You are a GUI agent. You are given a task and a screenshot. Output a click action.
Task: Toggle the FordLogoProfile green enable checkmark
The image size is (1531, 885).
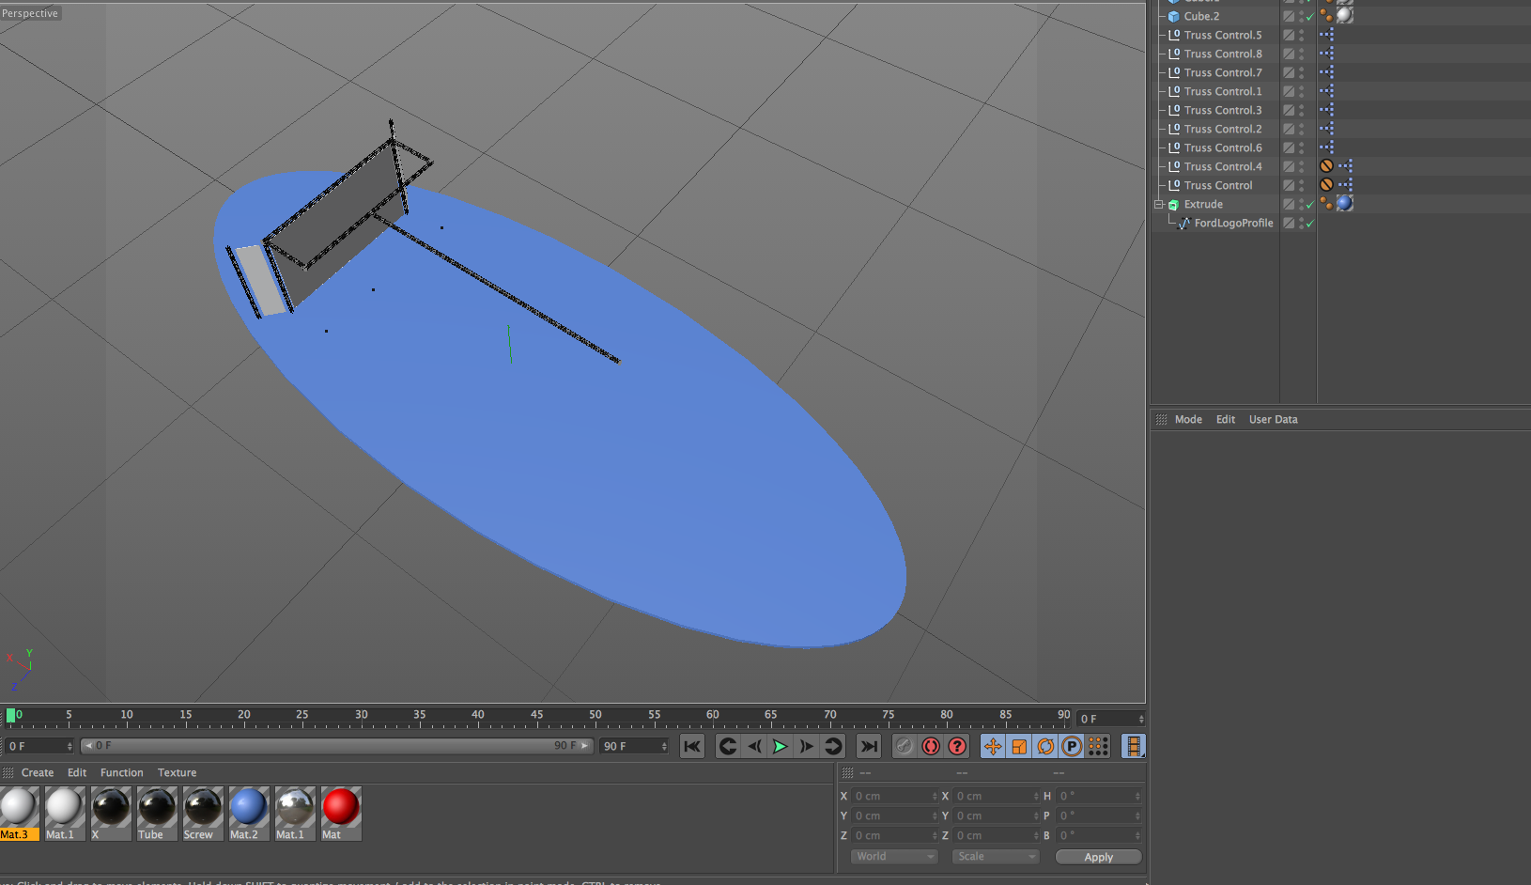coord(1310,223)
